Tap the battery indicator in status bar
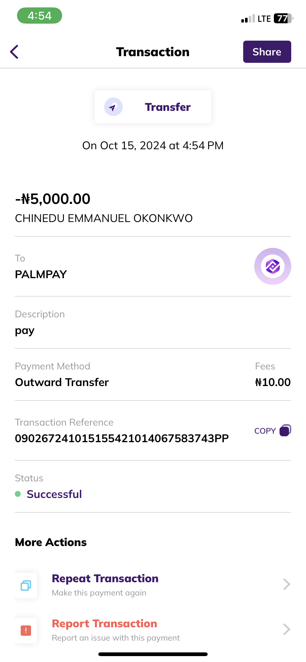The image size is (306, 662). (283, 18)
